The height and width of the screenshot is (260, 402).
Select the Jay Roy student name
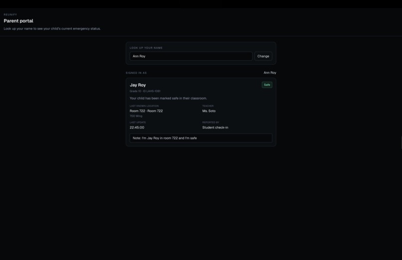click(x=138, y=85)
